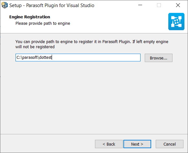
Task: Focus the engine path text box
Action: (78, 58)
